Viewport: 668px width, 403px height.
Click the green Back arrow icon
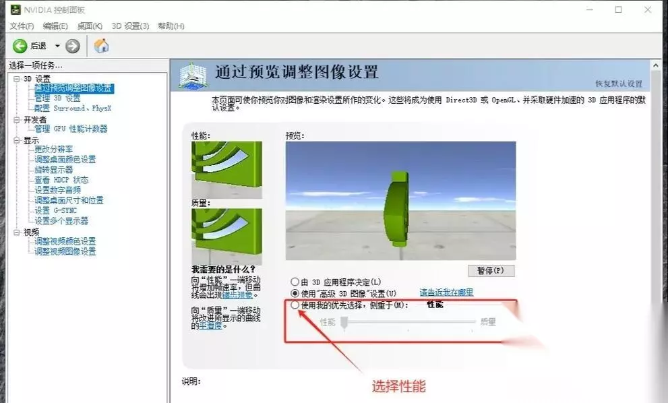pyautogui.click(x=20, y=46)
